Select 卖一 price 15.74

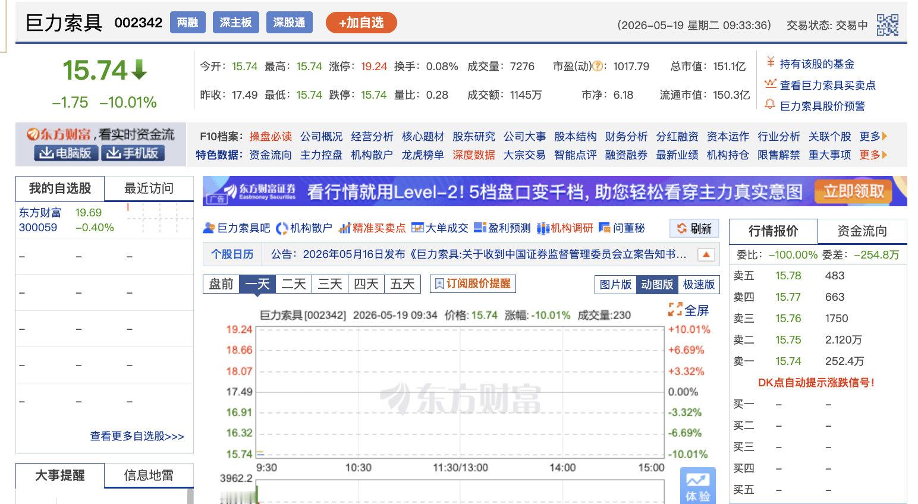pos(788,361)
